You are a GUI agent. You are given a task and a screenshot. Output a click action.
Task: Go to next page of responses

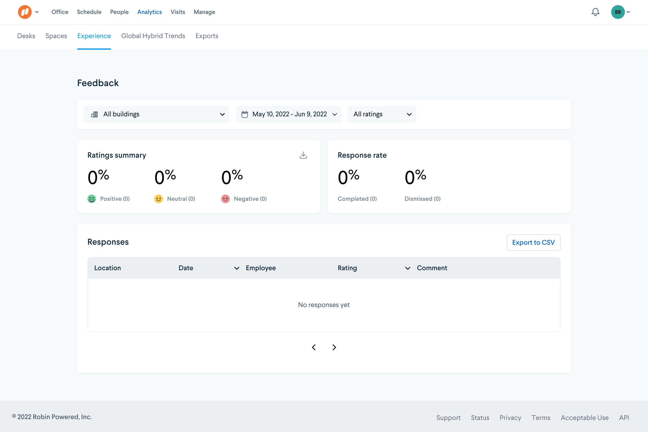click(334, 347)
